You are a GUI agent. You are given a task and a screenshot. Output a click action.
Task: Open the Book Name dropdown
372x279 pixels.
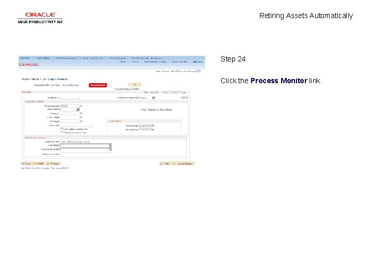point(70,110)
